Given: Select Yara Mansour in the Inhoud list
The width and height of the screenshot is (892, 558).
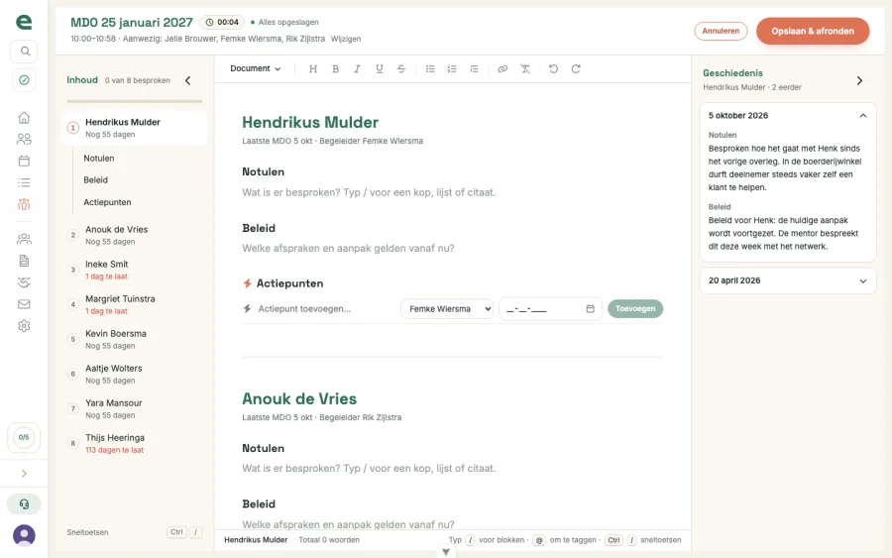Looking at the screenshot, I should [x=134, y=408].
